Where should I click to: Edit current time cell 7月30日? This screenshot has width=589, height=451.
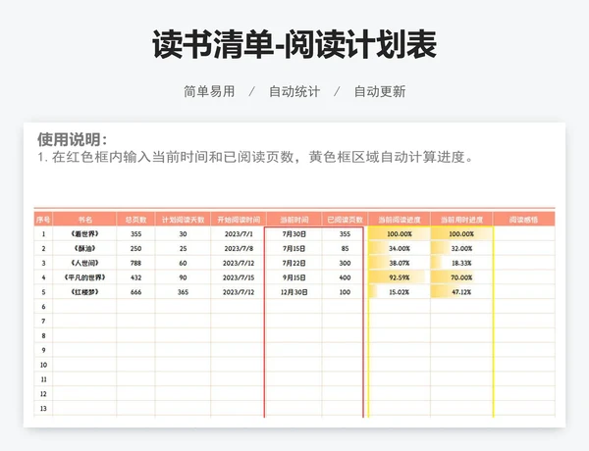(x=294, y=233)
